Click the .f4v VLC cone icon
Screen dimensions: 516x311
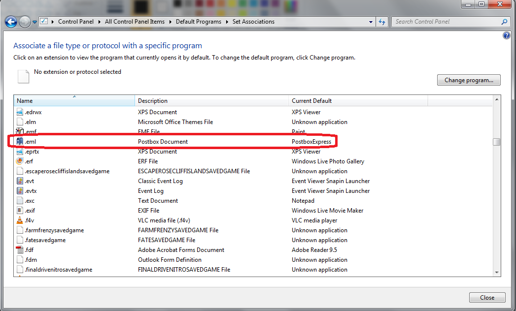click(20, 220)
